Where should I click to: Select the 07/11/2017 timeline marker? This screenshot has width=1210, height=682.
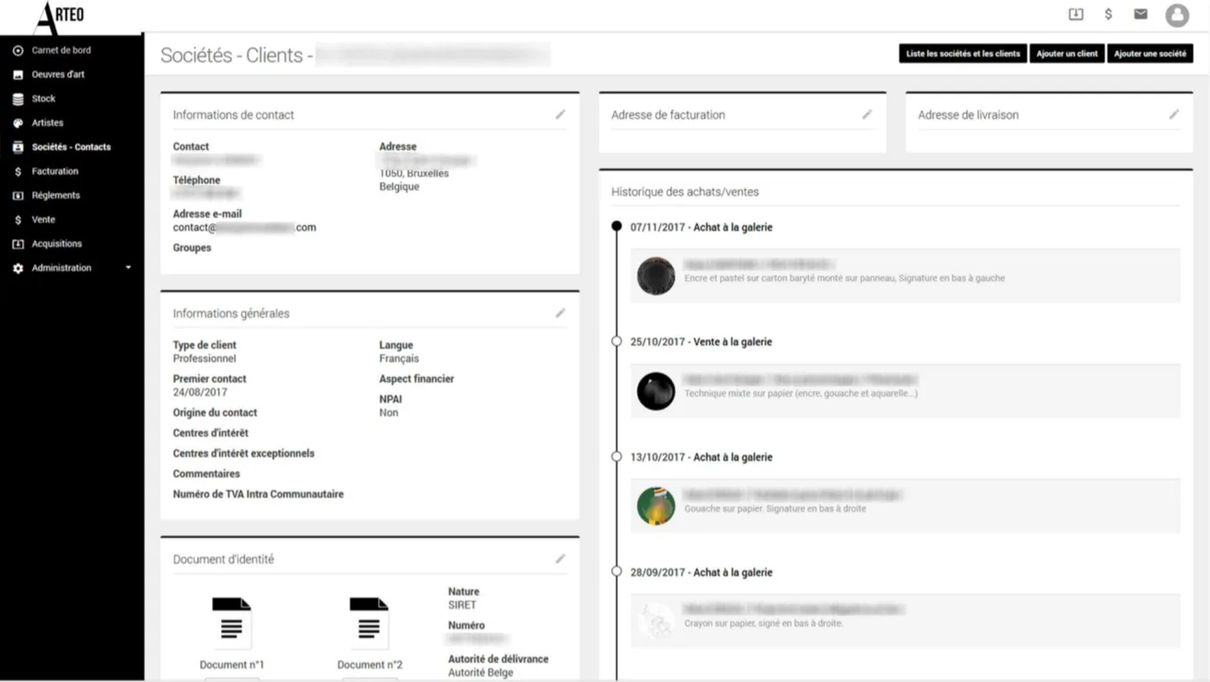point(617,226)
